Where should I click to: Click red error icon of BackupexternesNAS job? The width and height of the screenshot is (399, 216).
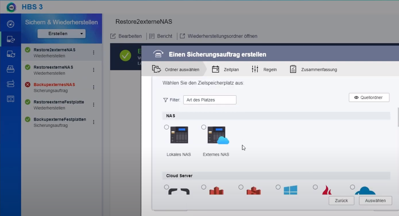point(28,85)
